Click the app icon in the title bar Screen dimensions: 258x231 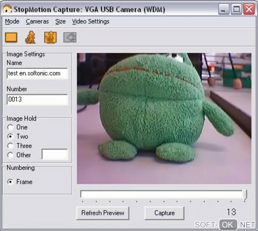(7, 9)
